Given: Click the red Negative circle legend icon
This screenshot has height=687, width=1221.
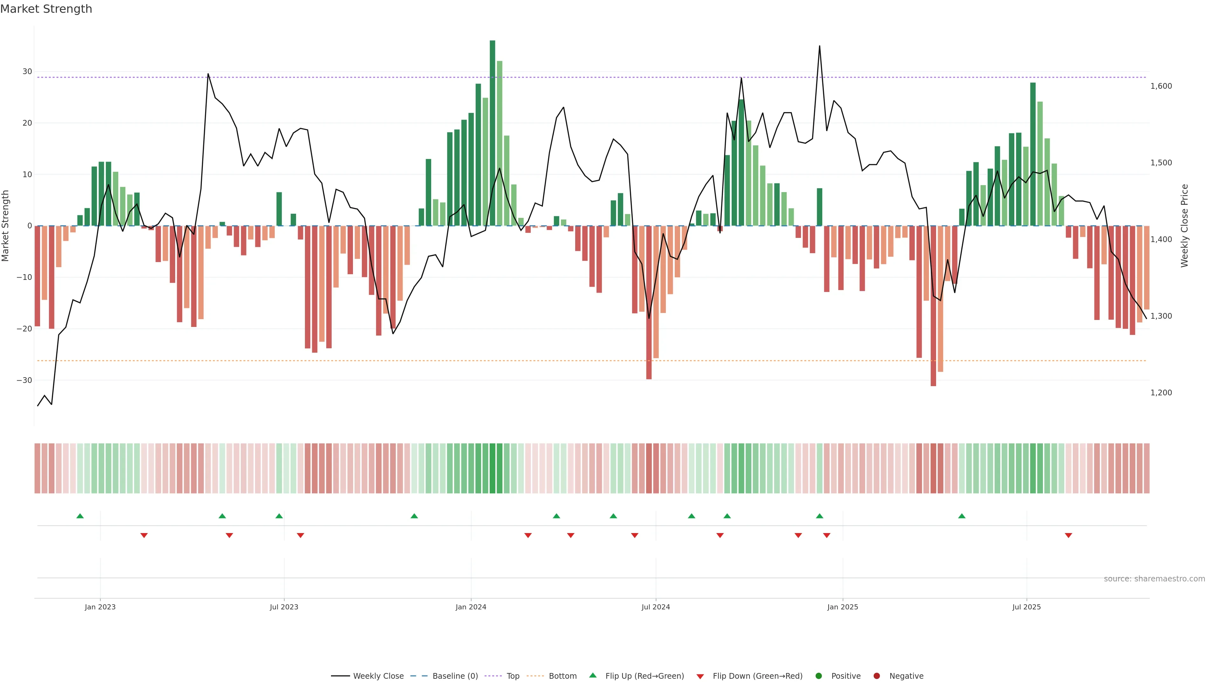Looking at the screenshot, I should (876, 676).
